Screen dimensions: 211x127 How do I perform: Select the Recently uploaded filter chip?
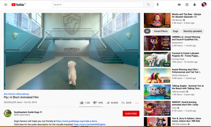tap(193, 31)
